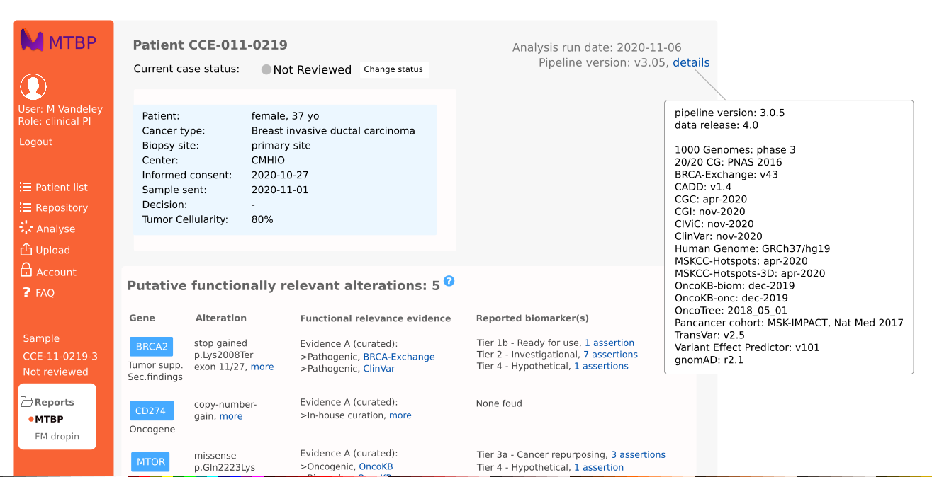The image size is (932, 477).
Task: Open the Repository section
Action: tap(61, 208)
